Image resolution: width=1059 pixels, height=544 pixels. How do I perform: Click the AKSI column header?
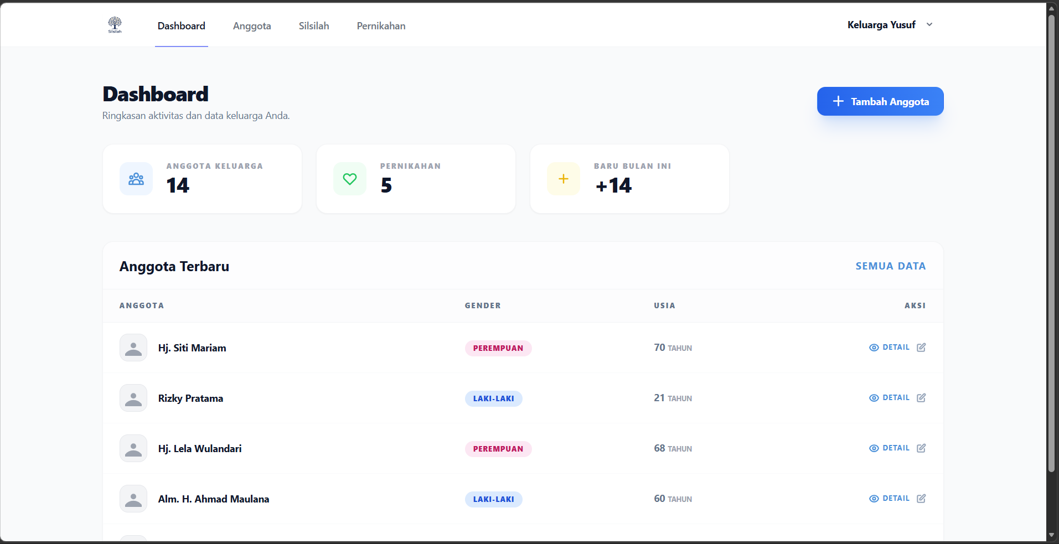click(915, 305)
